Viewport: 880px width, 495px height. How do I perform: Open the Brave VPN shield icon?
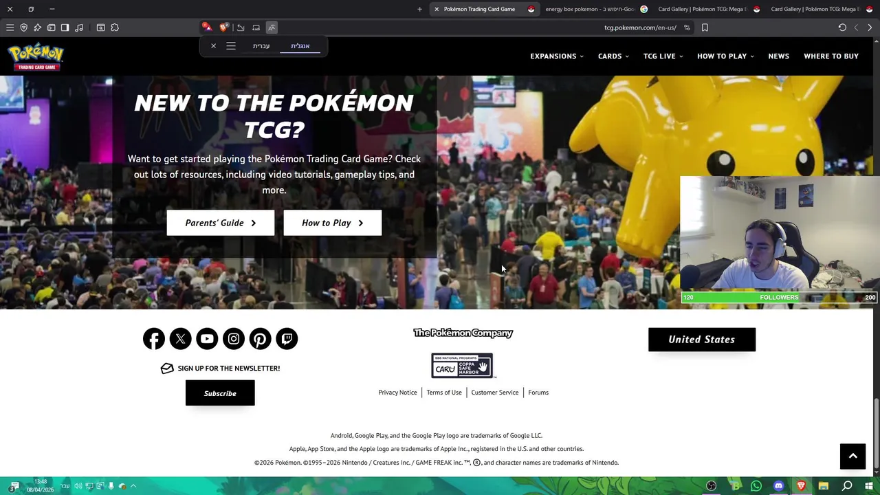[x=23, y=27]
